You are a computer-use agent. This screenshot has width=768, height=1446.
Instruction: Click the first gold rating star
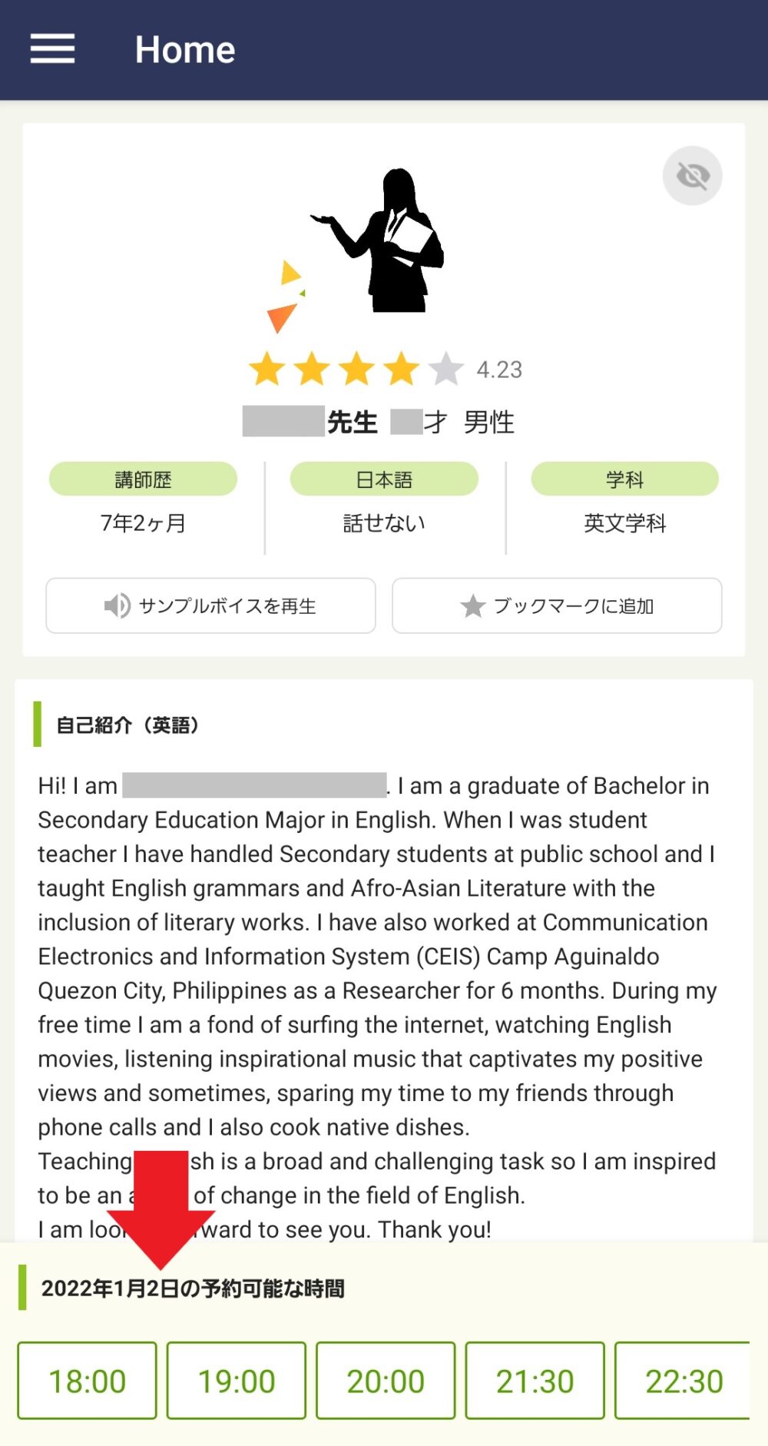pyautogui.click(x=267, y=369)
